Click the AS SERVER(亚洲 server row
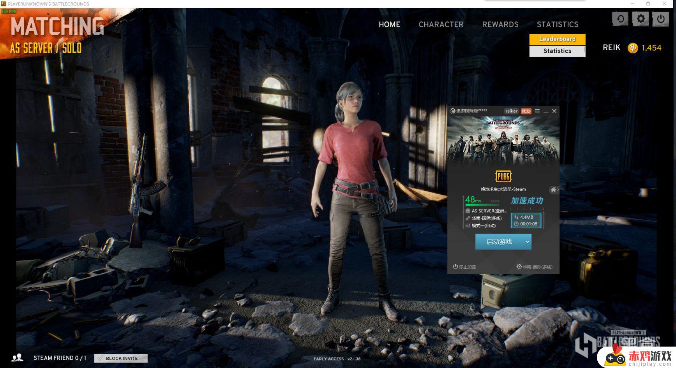Screen dimensions: 676x368 click(486, 211)
